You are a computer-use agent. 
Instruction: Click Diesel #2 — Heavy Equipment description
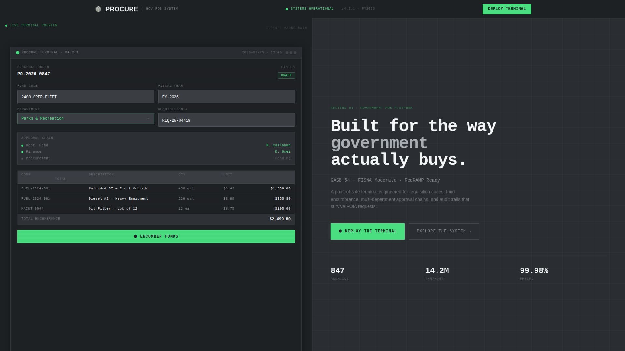(x=118, y=199)
